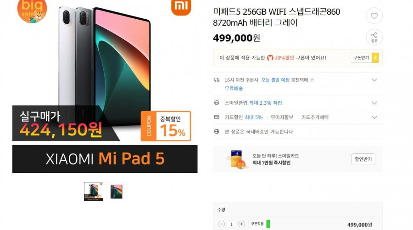413x230 pixels.
Task: Open the 무이자할부 link
Action: click(282, 118)
